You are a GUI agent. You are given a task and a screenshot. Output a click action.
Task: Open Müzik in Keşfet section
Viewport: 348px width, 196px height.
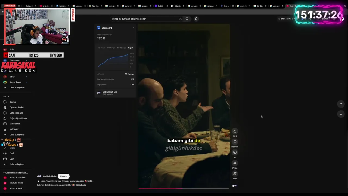(x=12, y=148)
